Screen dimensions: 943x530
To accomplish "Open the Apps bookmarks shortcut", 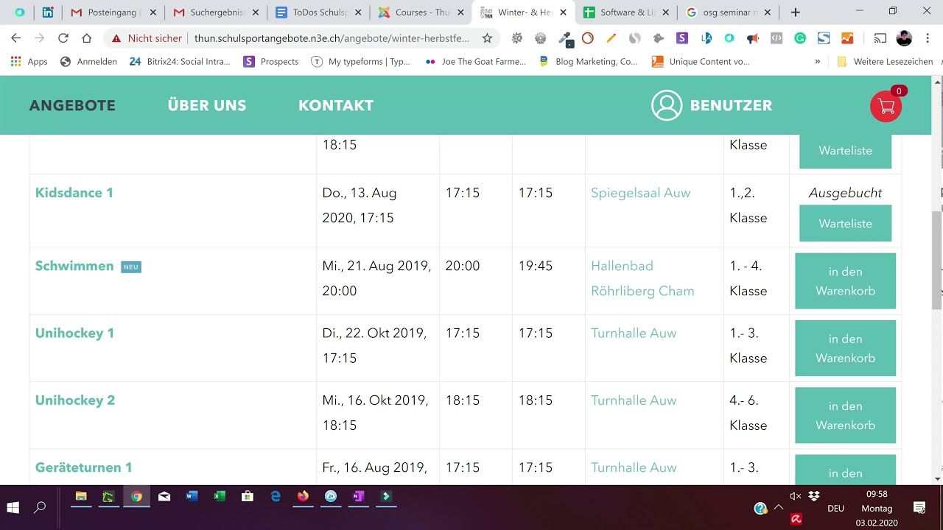I will point(29,62).
